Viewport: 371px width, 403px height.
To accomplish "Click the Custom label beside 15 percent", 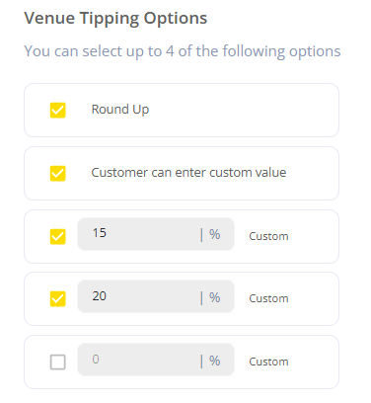I will point(268,236).
